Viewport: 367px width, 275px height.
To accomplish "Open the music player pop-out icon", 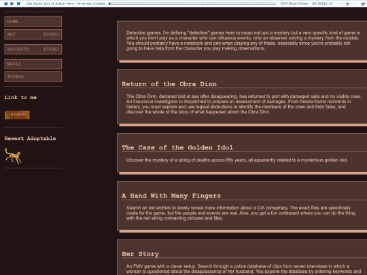I will (x=363, y=3).
